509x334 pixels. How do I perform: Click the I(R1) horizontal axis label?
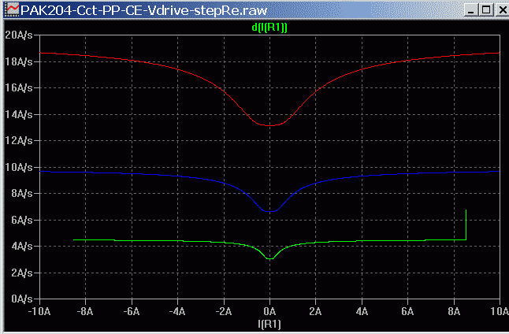coord(269,324)
